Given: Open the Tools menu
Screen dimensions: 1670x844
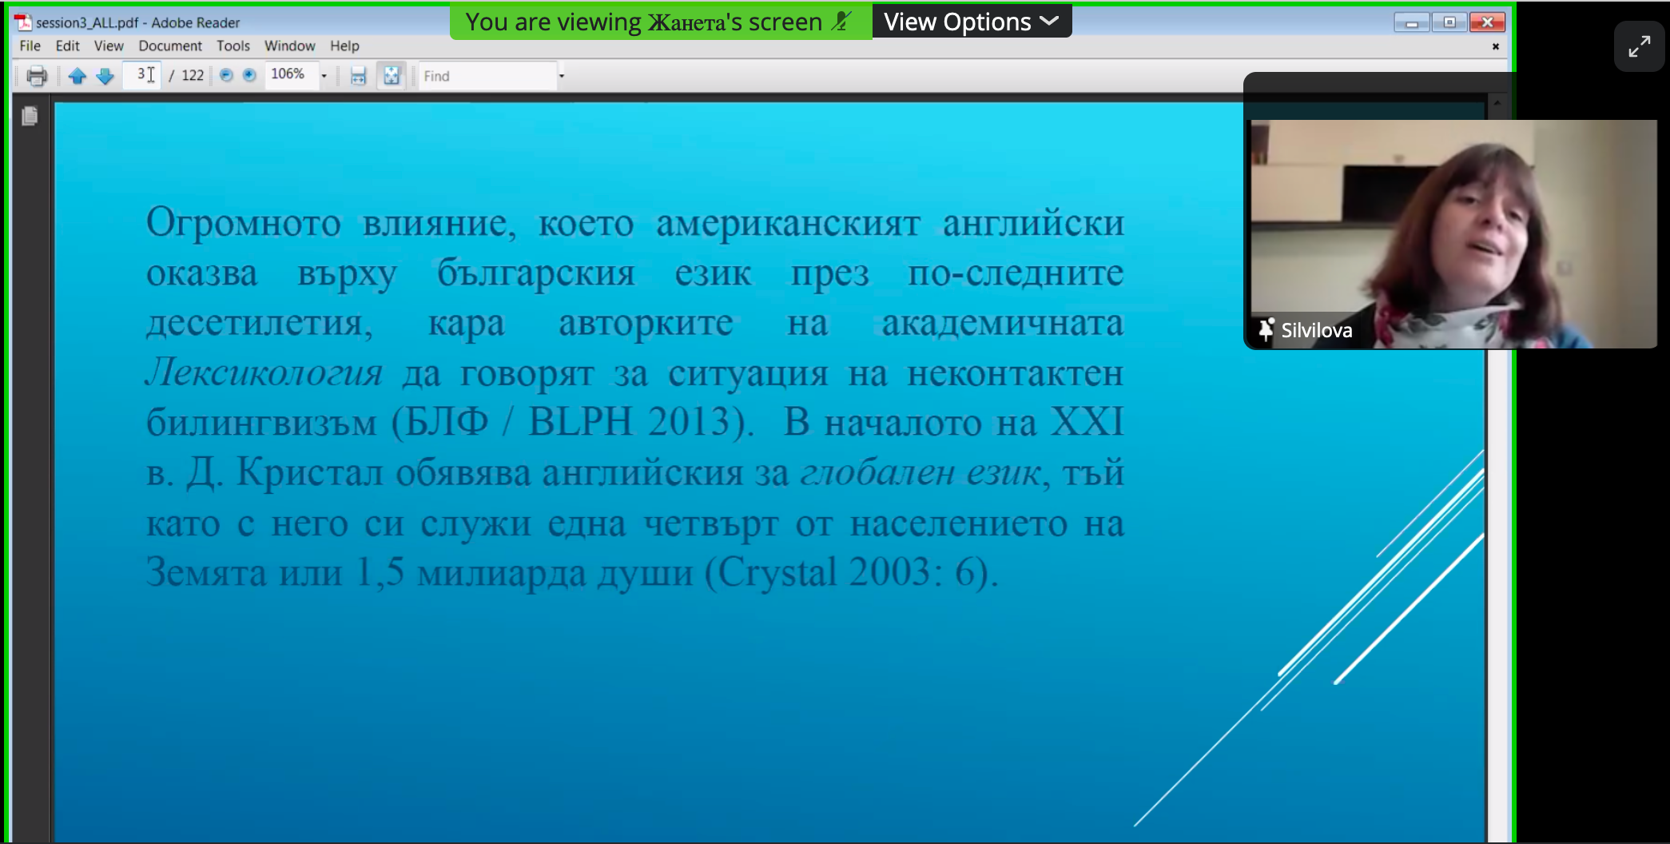Looking at the screenshot, I should (233, 46).
